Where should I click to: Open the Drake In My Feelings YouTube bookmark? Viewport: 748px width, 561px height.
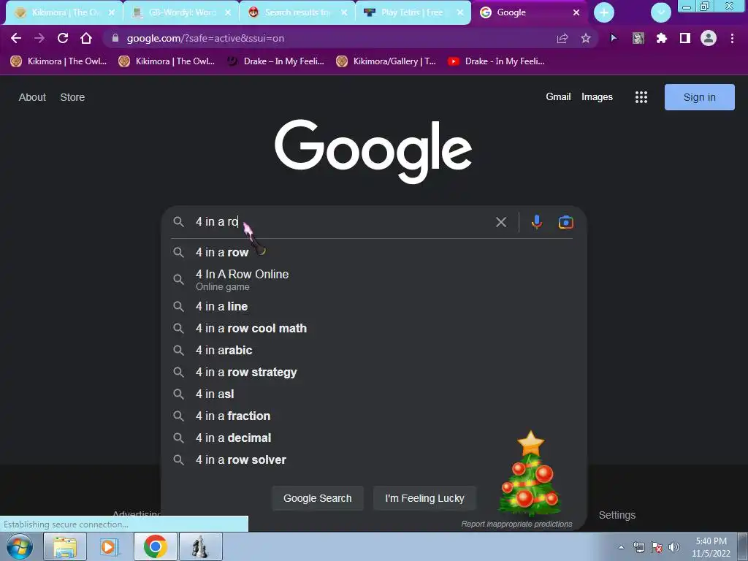pyautogui.click(x=497, y=61)
